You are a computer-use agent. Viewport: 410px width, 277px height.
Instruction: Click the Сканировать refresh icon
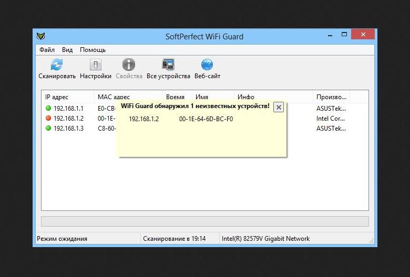57,65
